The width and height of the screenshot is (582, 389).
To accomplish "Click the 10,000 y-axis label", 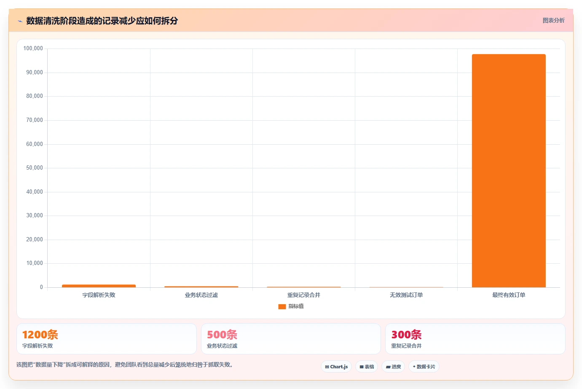I will tap(35, 263).
